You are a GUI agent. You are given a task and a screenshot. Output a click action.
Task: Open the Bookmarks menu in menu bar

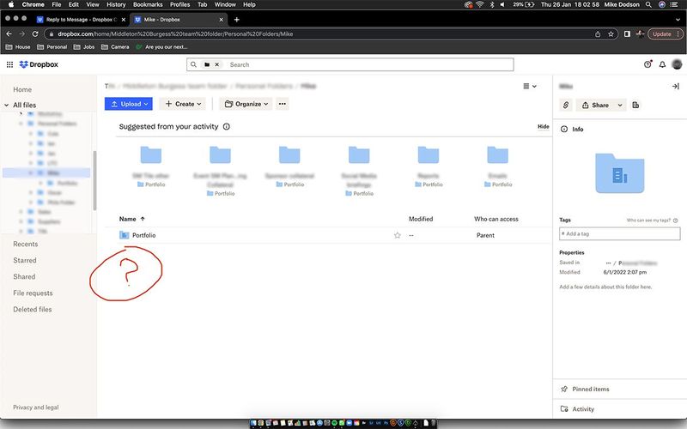click(148, 4)
